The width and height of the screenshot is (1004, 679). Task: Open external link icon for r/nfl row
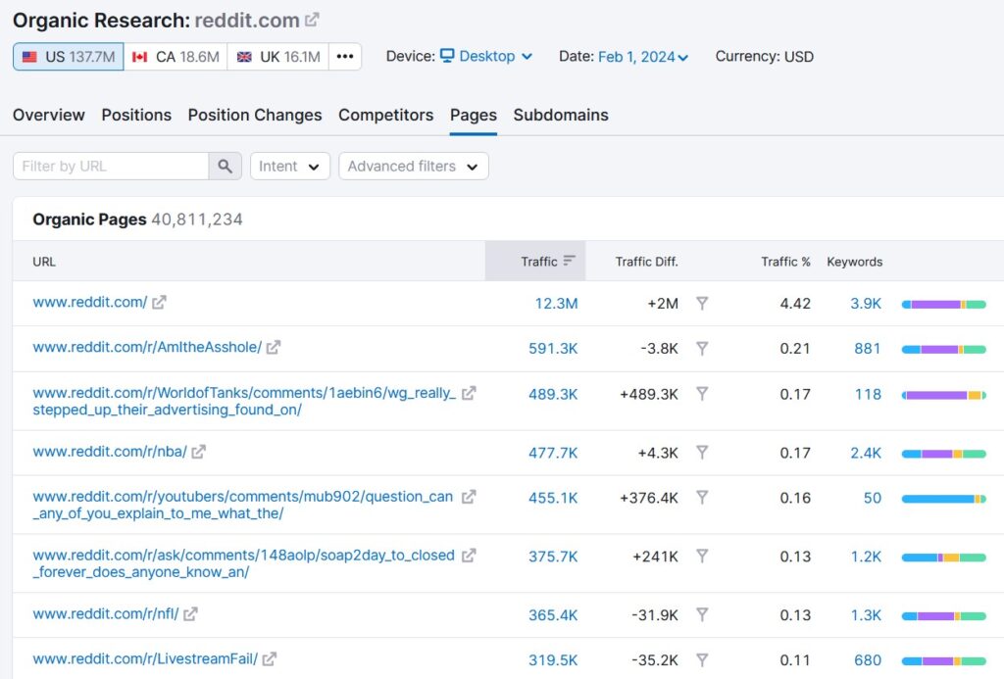[190, 614]
